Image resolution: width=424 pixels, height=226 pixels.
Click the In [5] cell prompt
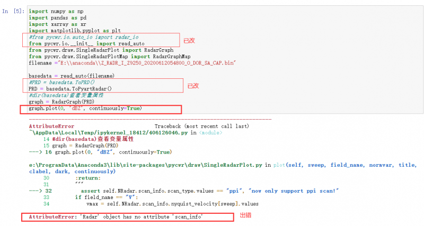(13, 11)
